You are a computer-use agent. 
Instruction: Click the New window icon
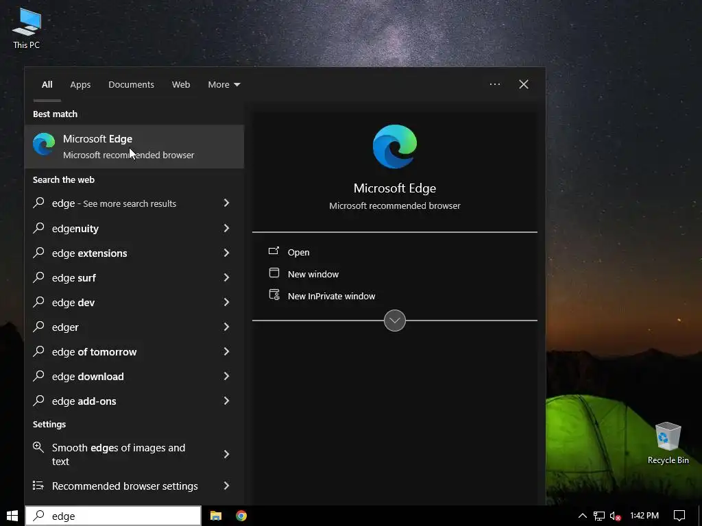274,273
